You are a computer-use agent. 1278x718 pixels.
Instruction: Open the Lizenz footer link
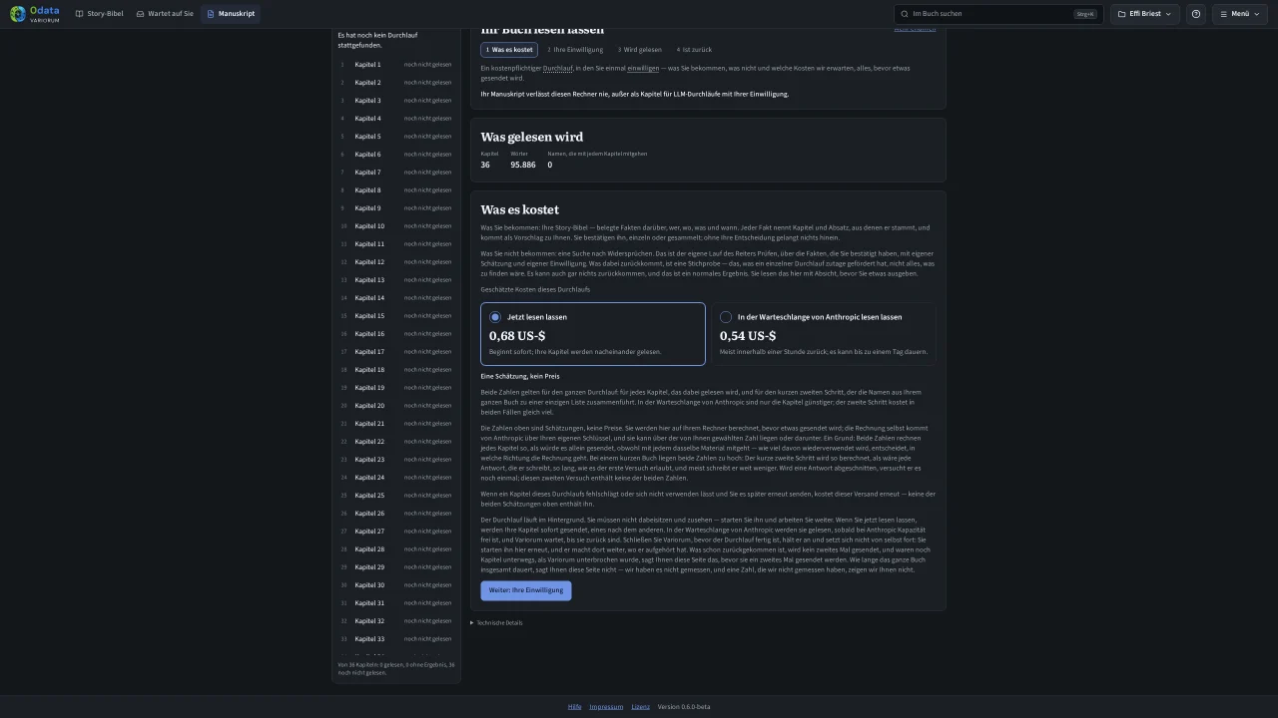[x=640, y=706]
